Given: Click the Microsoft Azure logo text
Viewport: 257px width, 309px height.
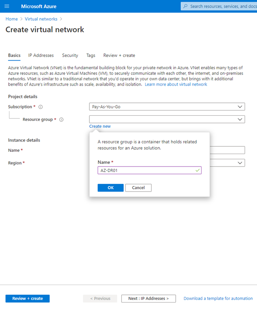Looking at the screenshot, I should (39, 6).
